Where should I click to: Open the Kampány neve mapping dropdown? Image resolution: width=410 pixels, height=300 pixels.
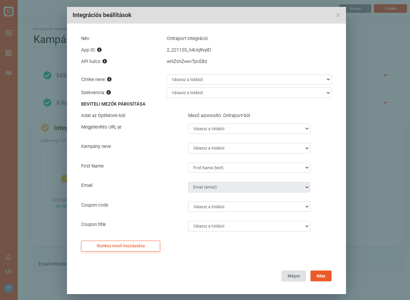(x=249, y=148)
